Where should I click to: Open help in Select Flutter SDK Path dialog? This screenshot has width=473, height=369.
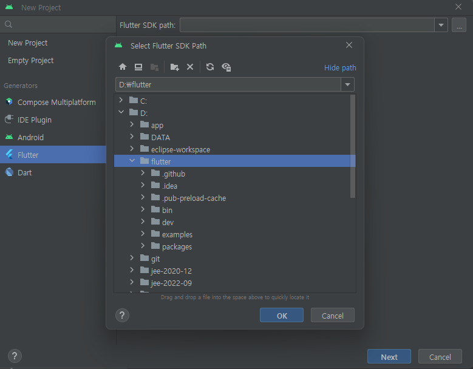(x=122, y=316)
